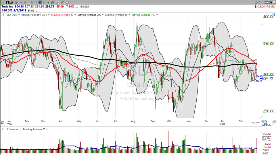Add TSLA to favorites with star icon
The height and width of the screenshot is (155, 276).
click(x=256, y=2)
